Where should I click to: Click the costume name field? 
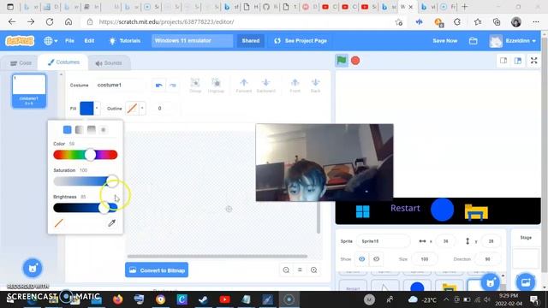[120, 86]
